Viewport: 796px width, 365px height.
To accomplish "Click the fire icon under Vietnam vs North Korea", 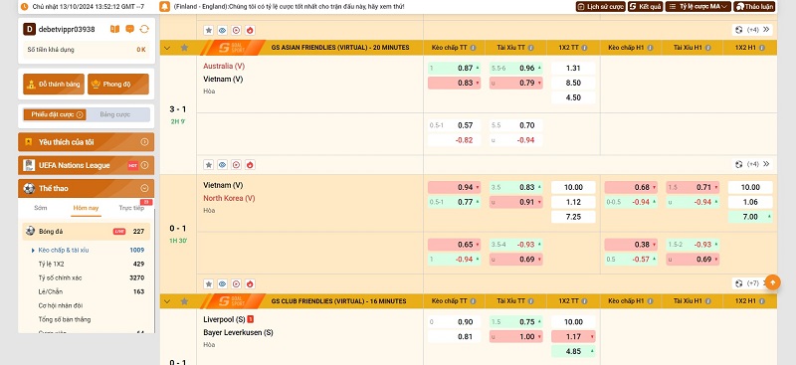I will point(250,283).
